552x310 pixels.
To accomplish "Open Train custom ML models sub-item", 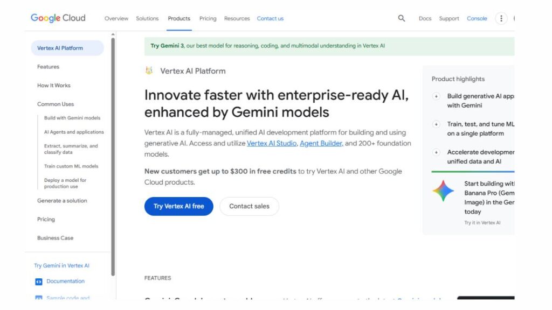I will (x=71, y=166).
